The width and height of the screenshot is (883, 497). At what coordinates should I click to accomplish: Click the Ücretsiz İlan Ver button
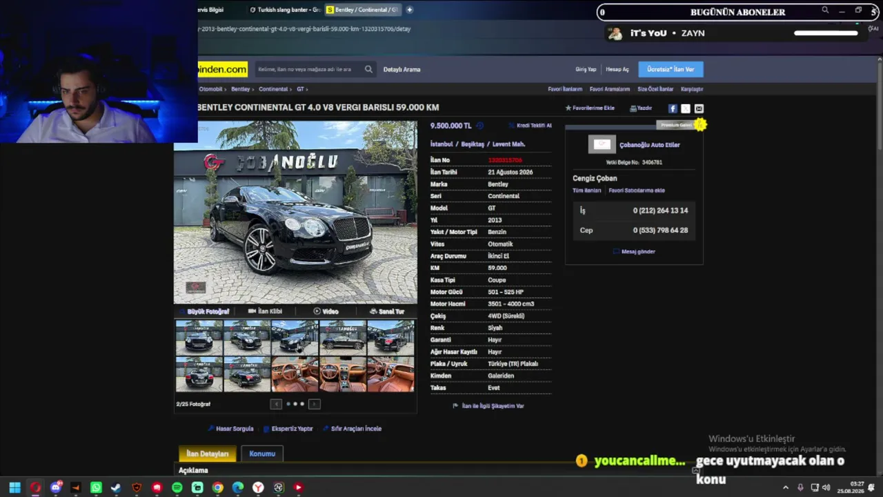coord(671,69)
